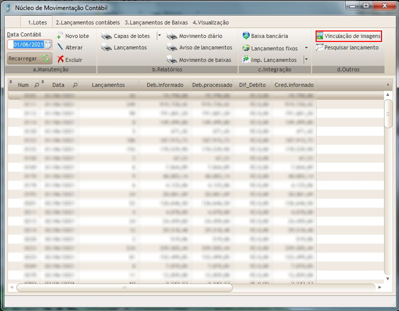The width and height of the screenshot is (399, 311).
Task: Click the red Excluir X icon
Action: [x=60, y=59]
